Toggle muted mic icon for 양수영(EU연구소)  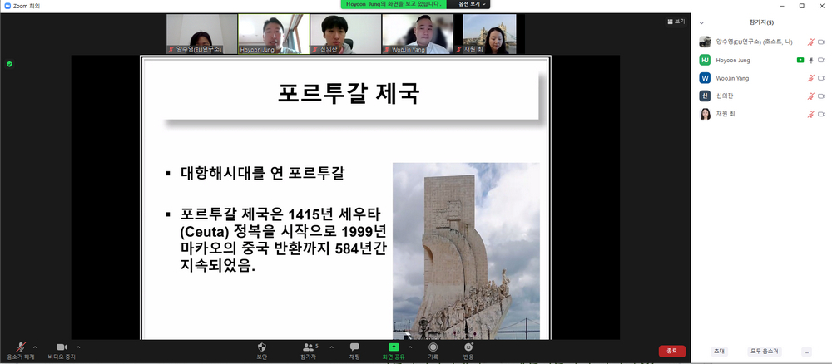pyautogui.click(x=810, y=42)
